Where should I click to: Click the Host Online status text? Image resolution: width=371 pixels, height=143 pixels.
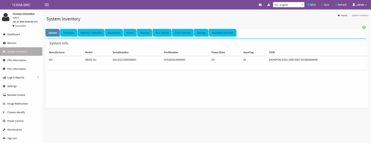tap(21, 26)
